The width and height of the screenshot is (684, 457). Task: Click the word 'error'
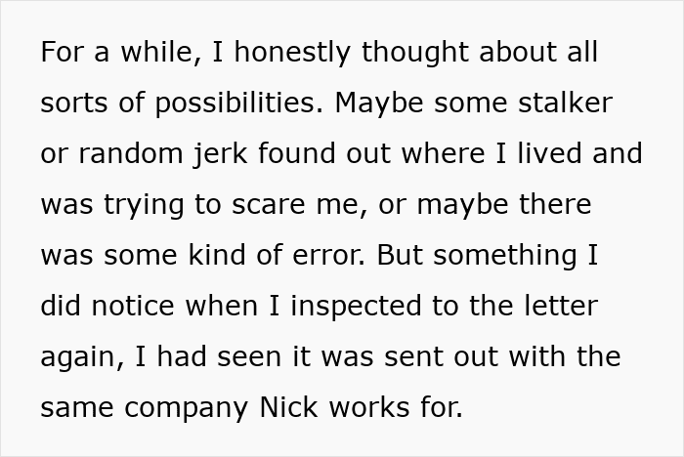tap(328, 255)
